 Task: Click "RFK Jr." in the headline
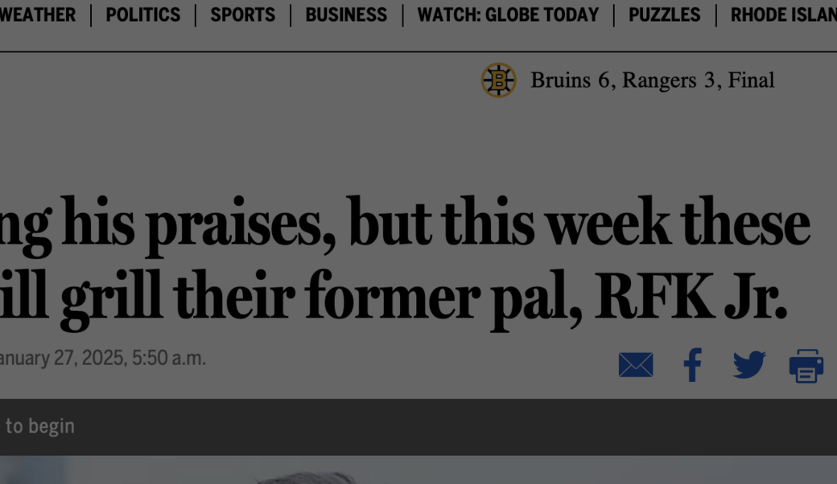[691, 297]
